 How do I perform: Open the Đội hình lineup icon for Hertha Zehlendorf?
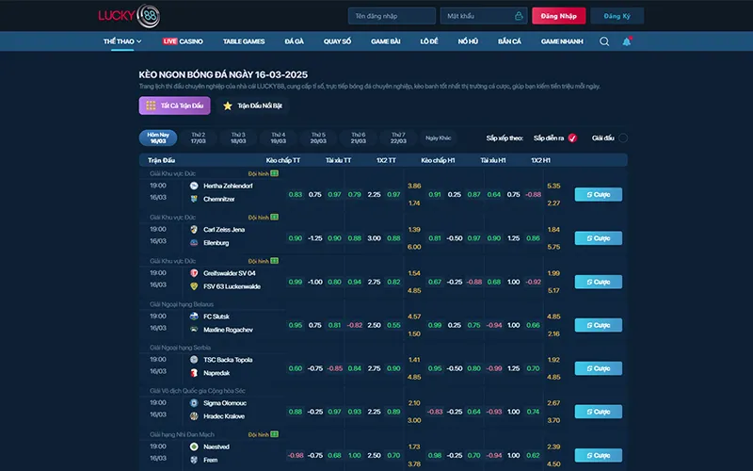click(x=275, y=174)
